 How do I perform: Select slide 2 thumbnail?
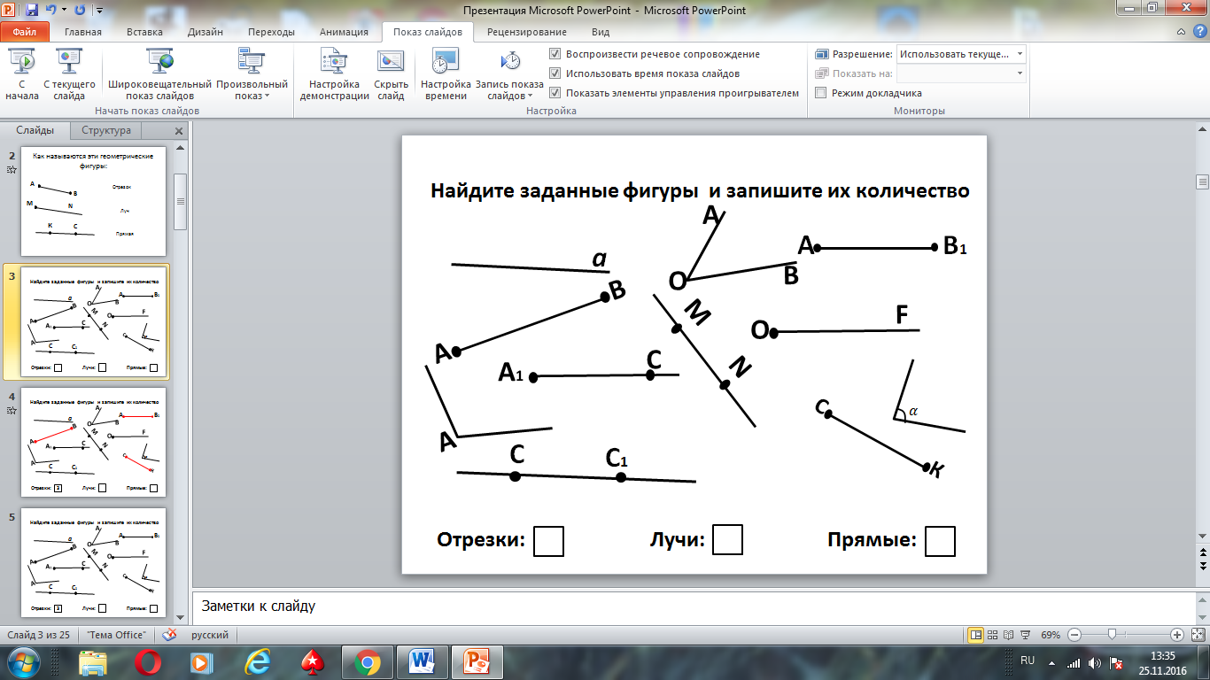point(93,201)
